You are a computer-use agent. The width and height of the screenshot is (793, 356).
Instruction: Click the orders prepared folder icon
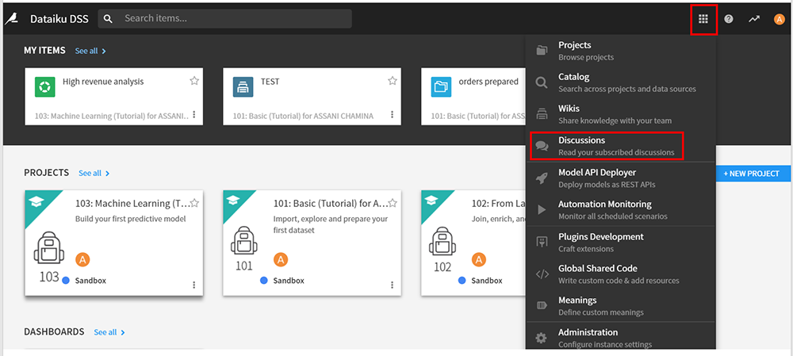point(442,86)
